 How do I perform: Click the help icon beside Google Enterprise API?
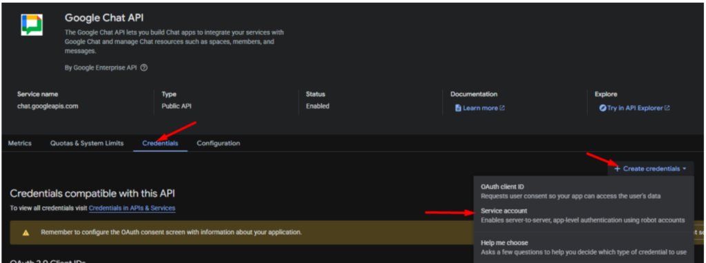point(144,68)
